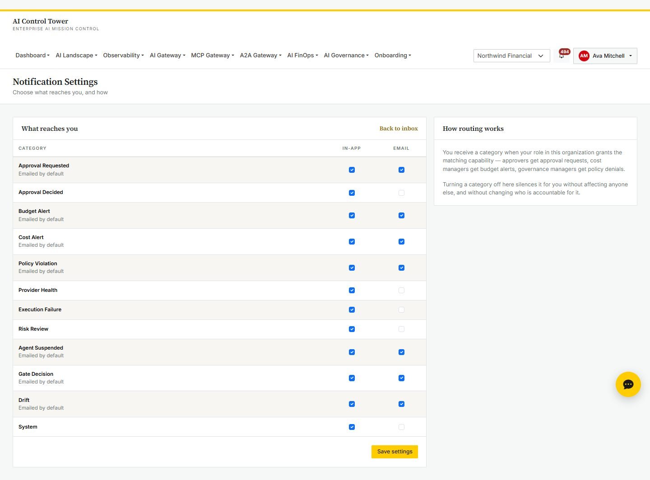
Task: Disable in-app for Approval Requested
Action: point(352,170)
